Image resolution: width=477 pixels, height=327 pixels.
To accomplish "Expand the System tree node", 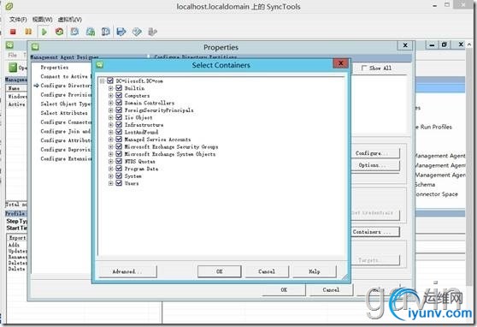I will (x=111, y=175).
